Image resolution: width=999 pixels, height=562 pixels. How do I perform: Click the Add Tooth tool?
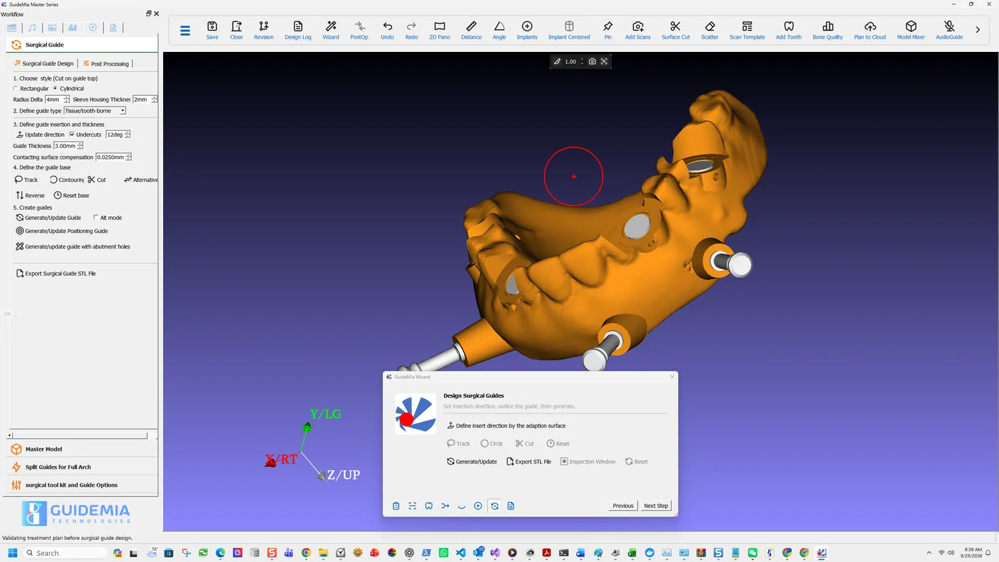tap(789, 30)
